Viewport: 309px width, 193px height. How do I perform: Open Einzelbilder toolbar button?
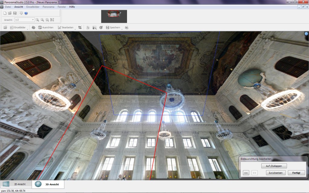coord(18,27)
